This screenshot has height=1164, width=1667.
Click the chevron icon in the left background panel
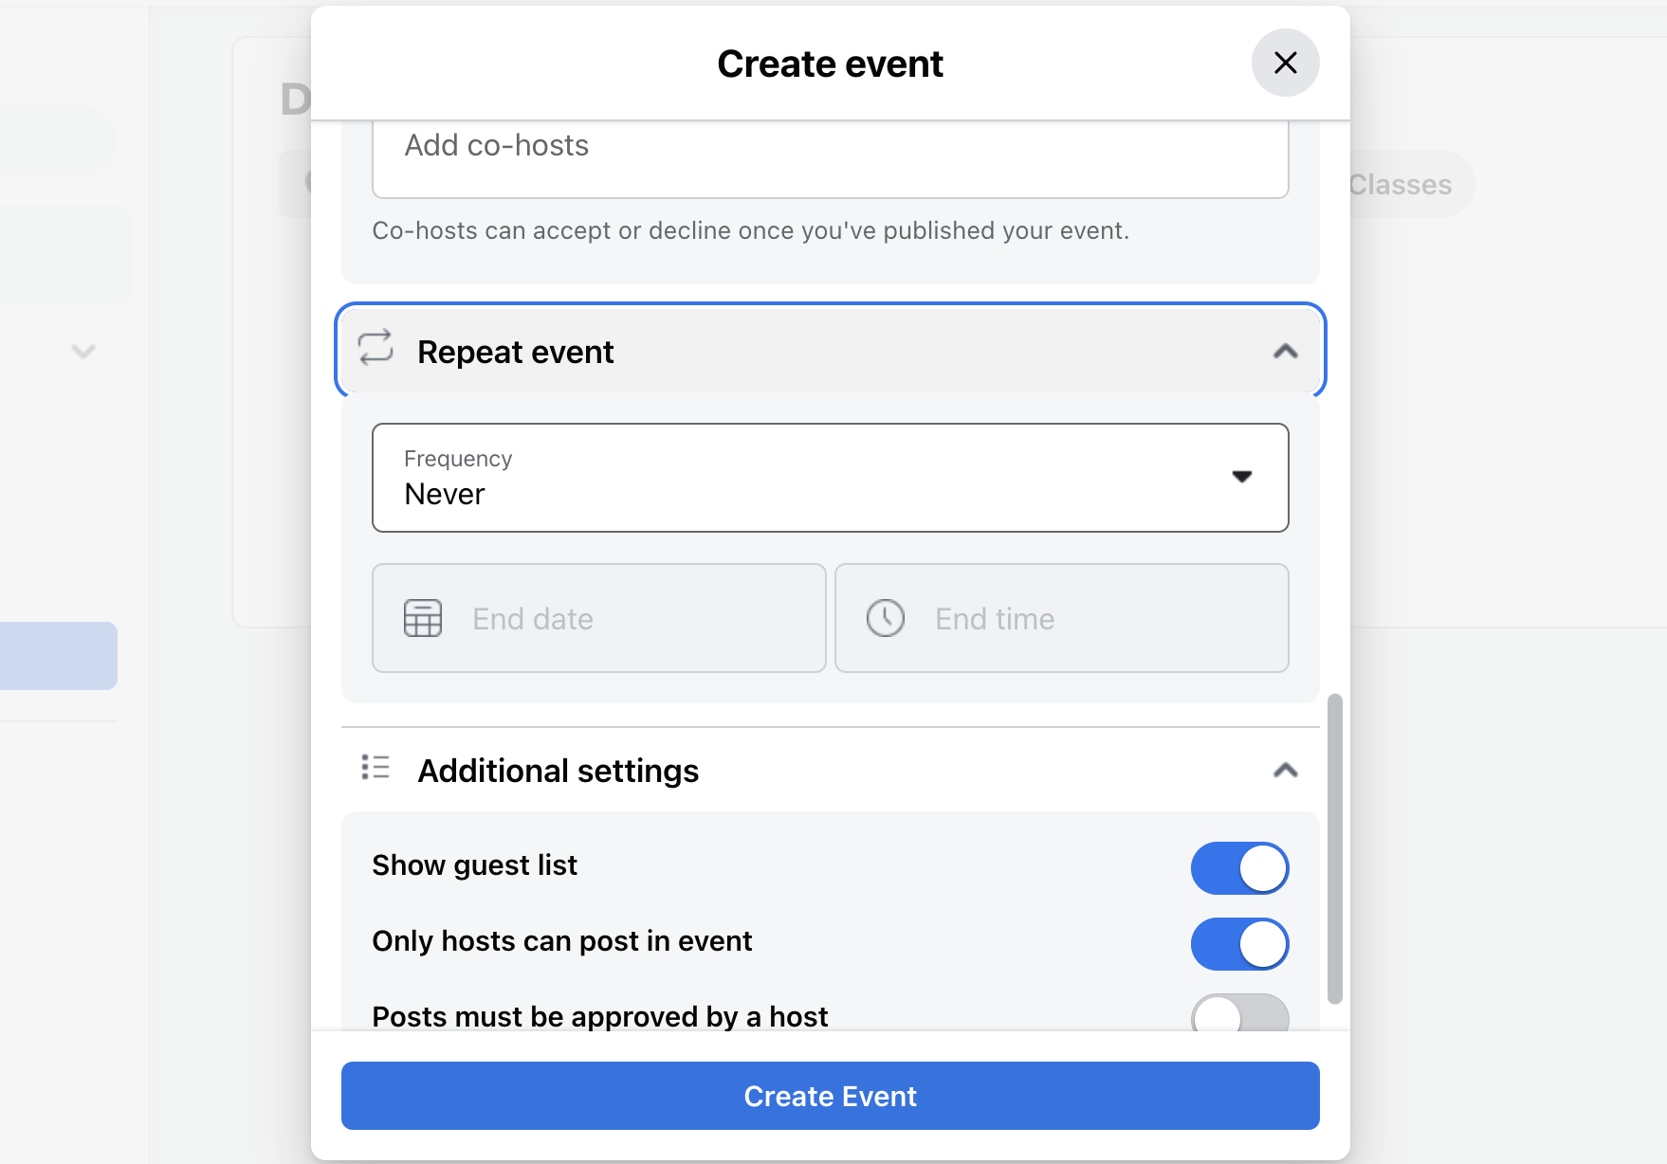(x=83, y=351)
